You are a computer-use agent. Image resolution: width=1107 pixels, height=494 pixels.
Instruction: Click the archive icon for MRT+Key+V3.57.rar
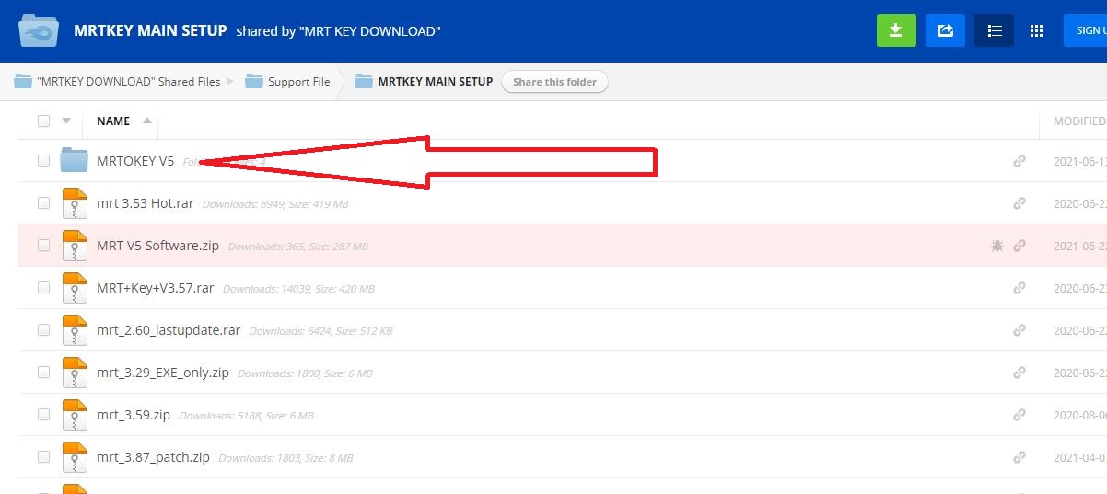pyautogui.click(x=74, y=288)
